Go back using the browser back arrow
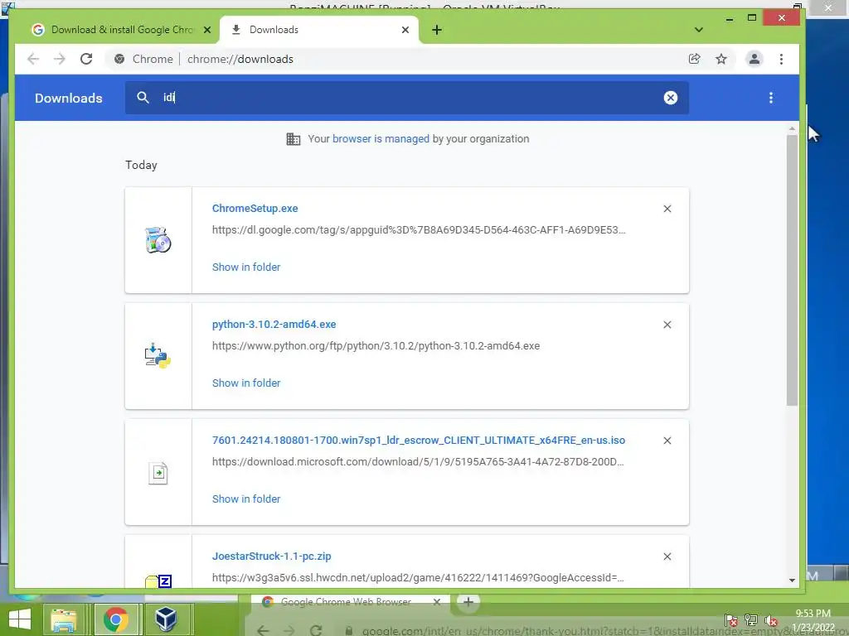 (33, 59)
